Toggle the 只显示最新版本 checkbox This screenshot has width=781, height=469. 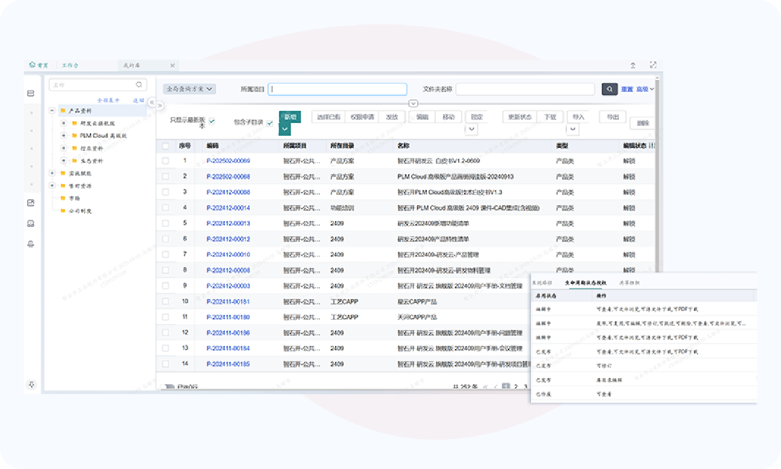coord(212,121)
